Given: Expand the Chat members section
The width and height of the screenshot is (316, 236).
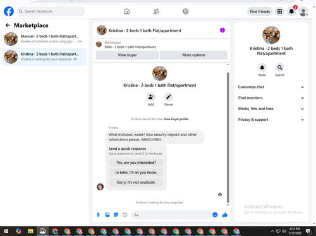Looking at the screenshot, I should click(x=271, y=98).
